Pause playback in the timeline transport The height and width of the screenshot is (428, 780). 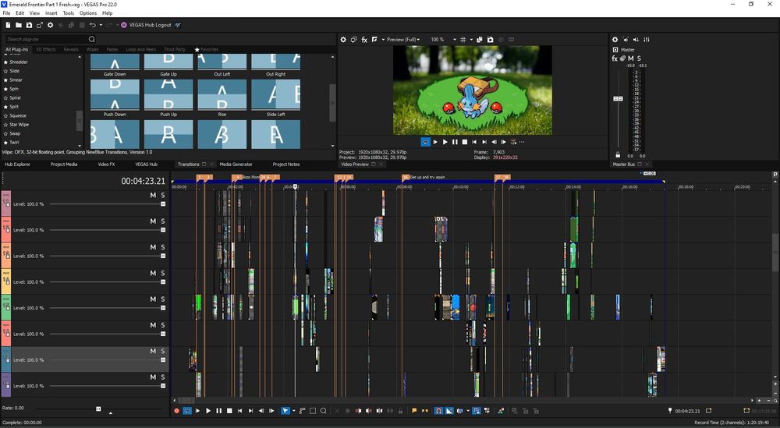pyautogui.click(x=219, y=411)
